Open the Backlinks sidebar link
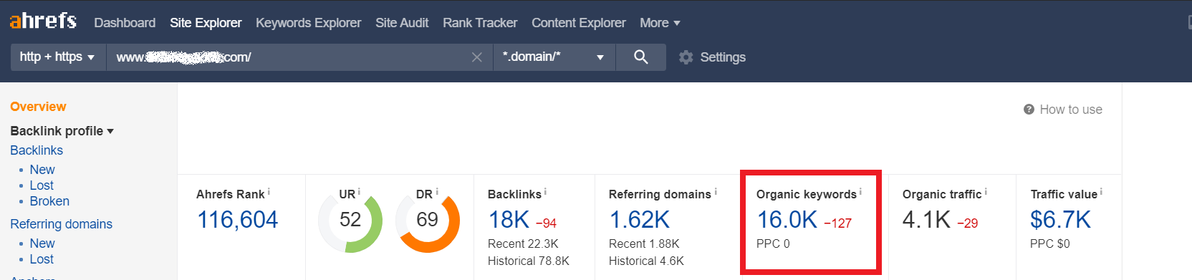This screenshot has height=280, width=1192. (37, 150)
